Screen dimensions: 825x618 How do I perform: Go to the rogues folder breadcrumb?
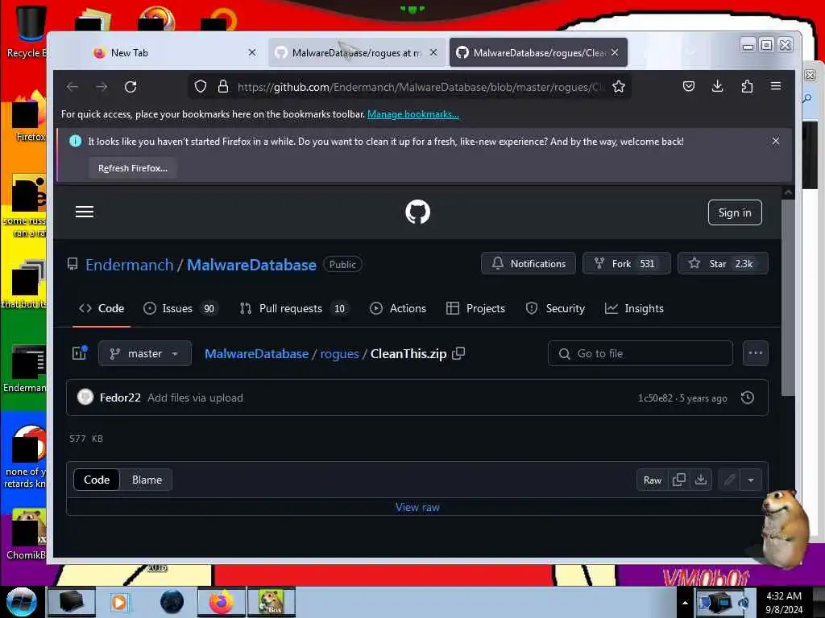pos(339,354)
